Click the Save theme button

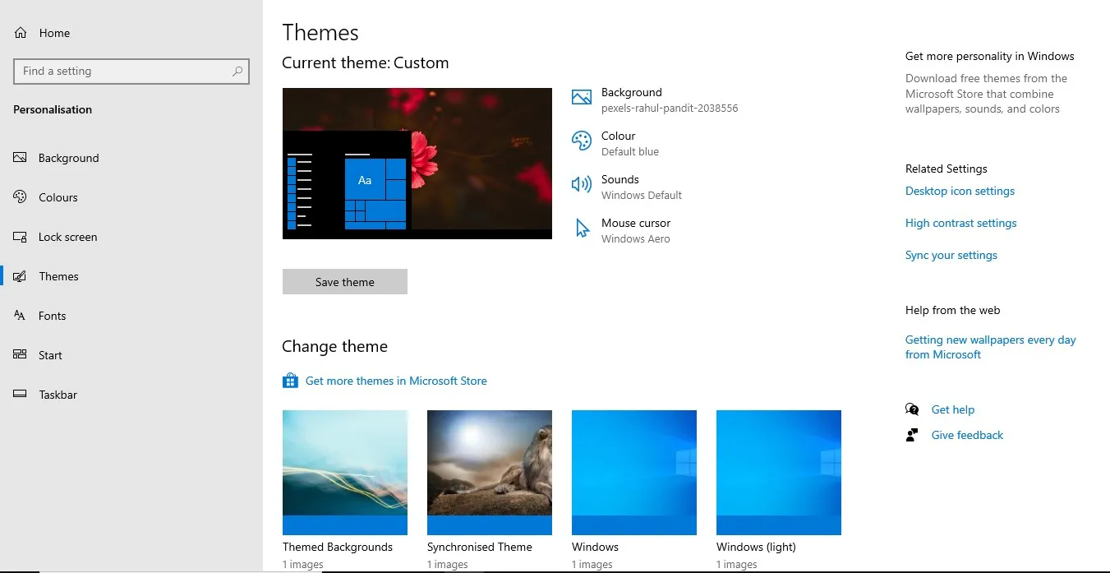point(345,282)
